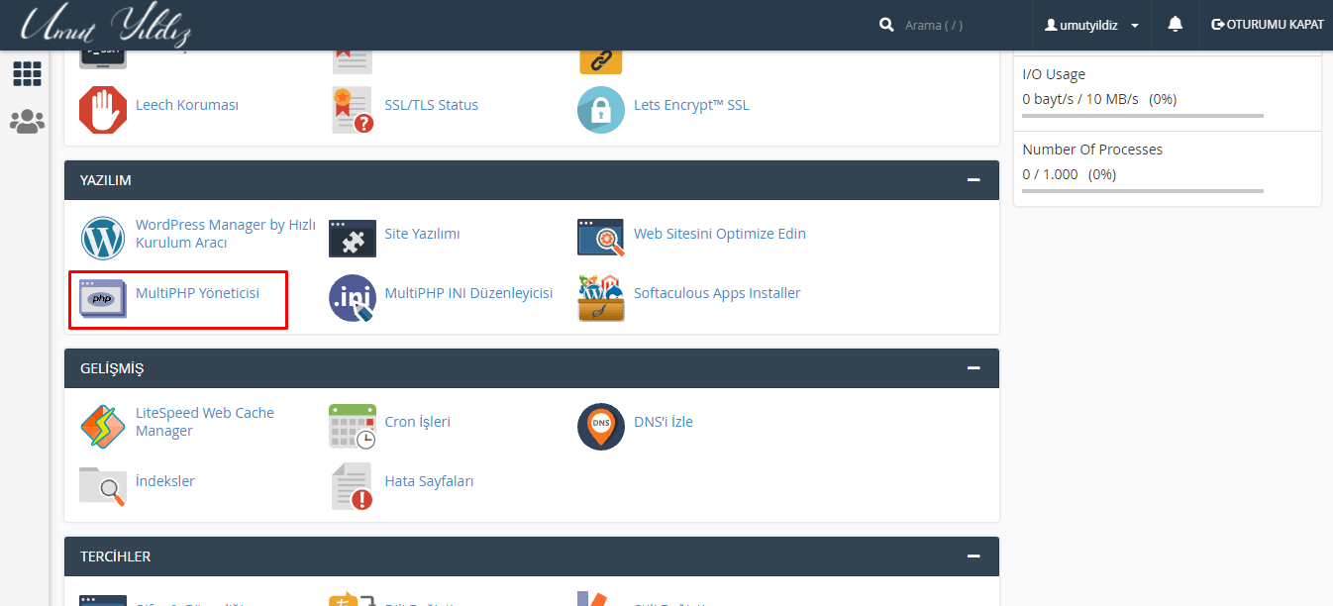This screenshot has width=1333, height=606.
Task: Click the Hata Sayfaları document icon
Action: point(353,486)
